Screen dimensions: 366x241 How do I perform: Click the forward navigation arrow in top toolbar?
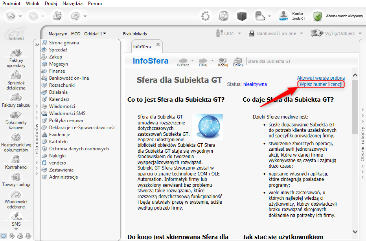click(x=33, y=16)
